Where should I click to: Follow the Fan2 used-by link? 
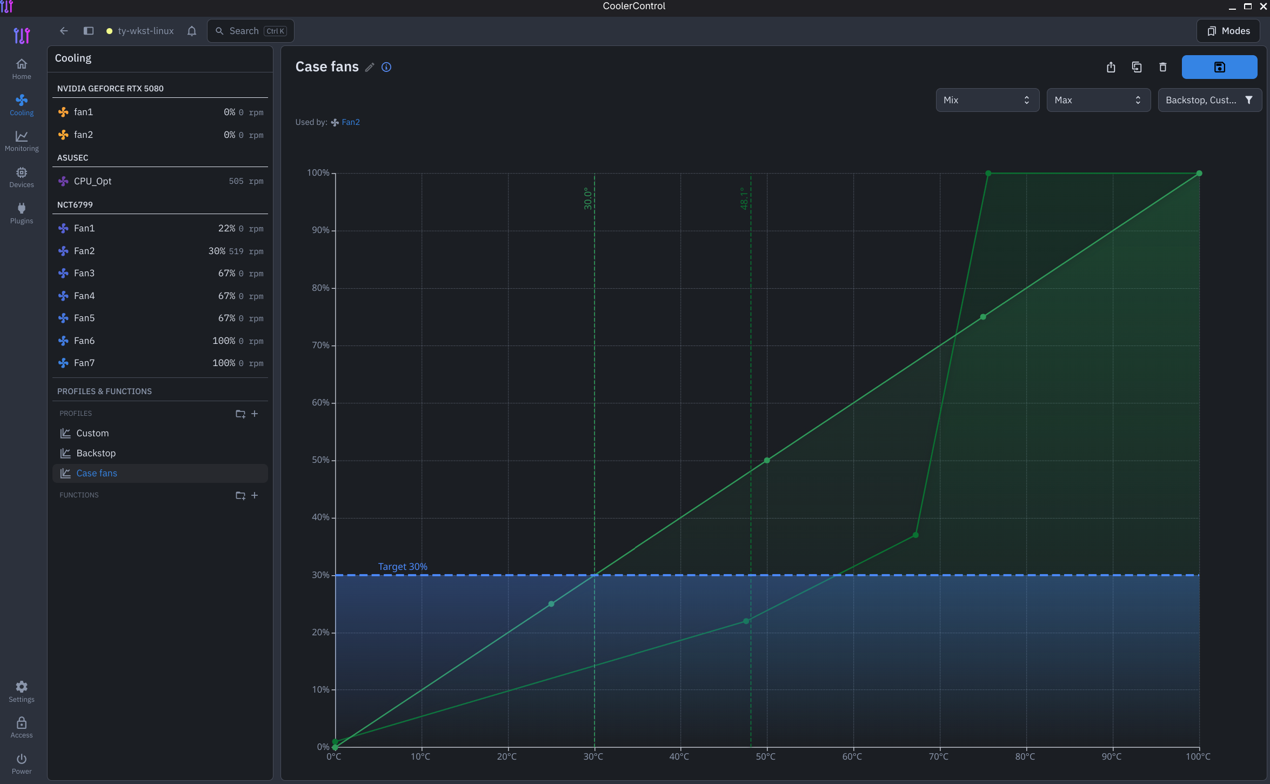tap(350, 122)
